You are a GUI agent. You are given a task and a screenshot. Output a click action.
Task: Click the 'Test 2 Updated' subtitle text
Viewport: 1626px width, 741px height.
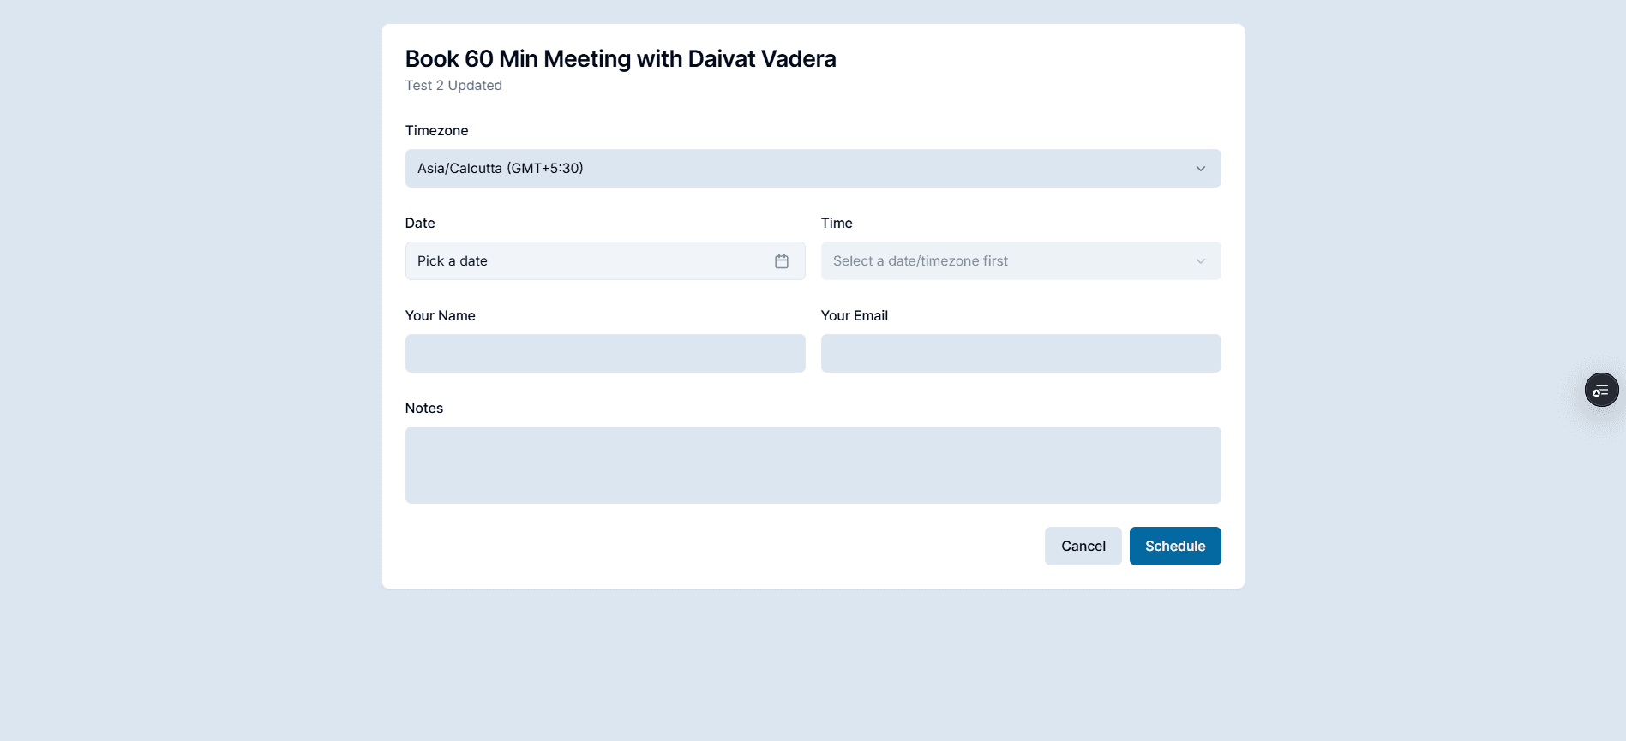453,86
